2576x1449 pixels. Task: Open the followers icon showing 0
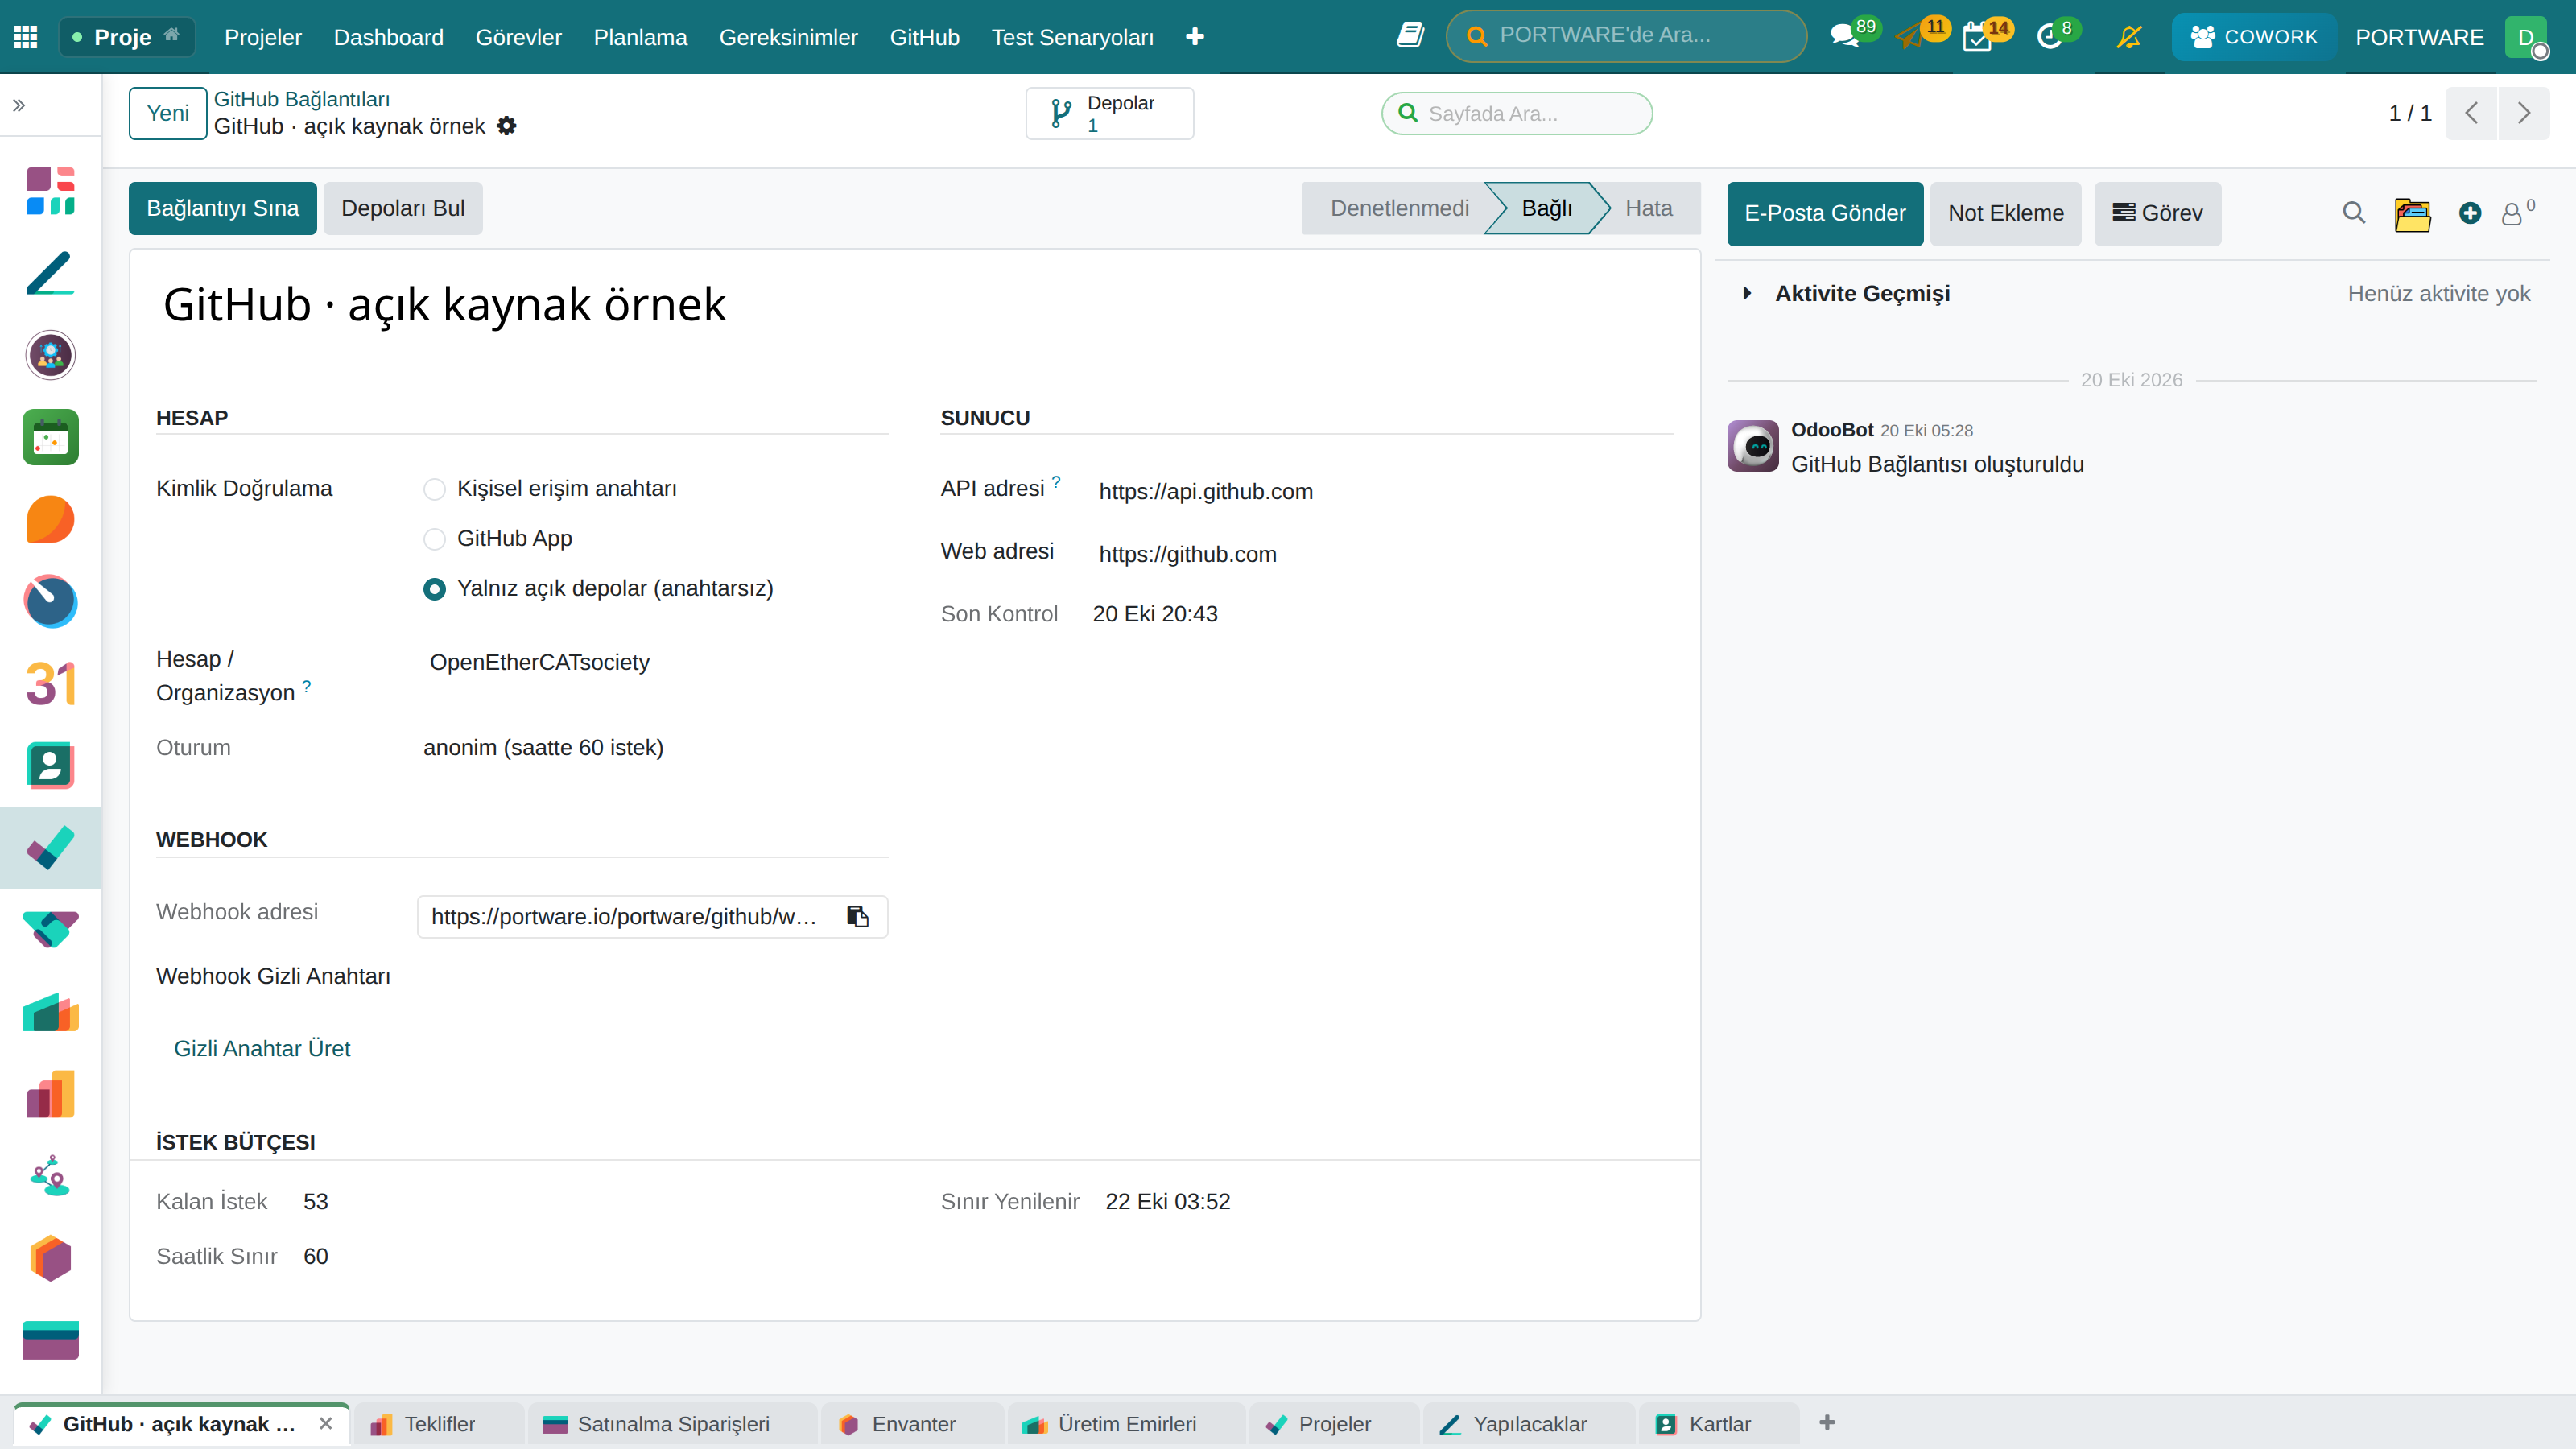[x=2517, y=212]
